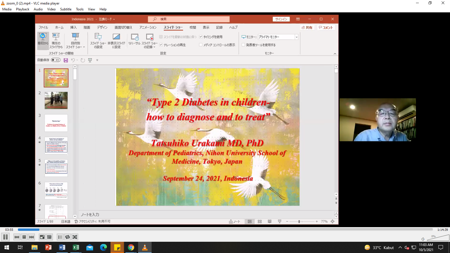450x253 pixels.
Task: Open the Playback menu in VLC
Action: [22, 9]
